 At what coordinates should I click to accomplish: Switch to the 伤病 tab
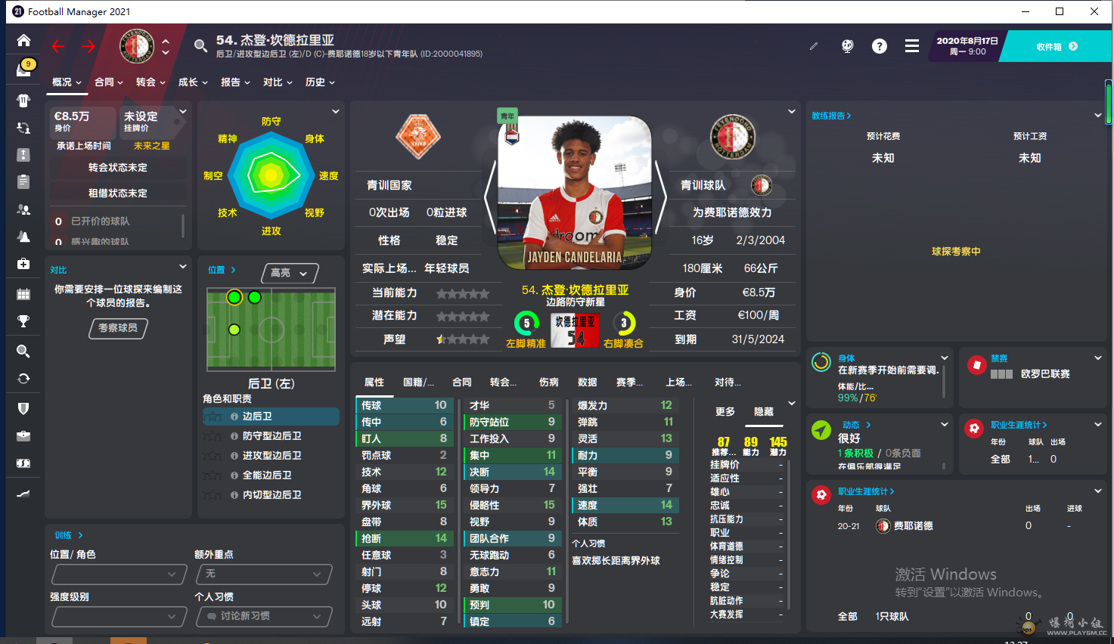[549, 382]
